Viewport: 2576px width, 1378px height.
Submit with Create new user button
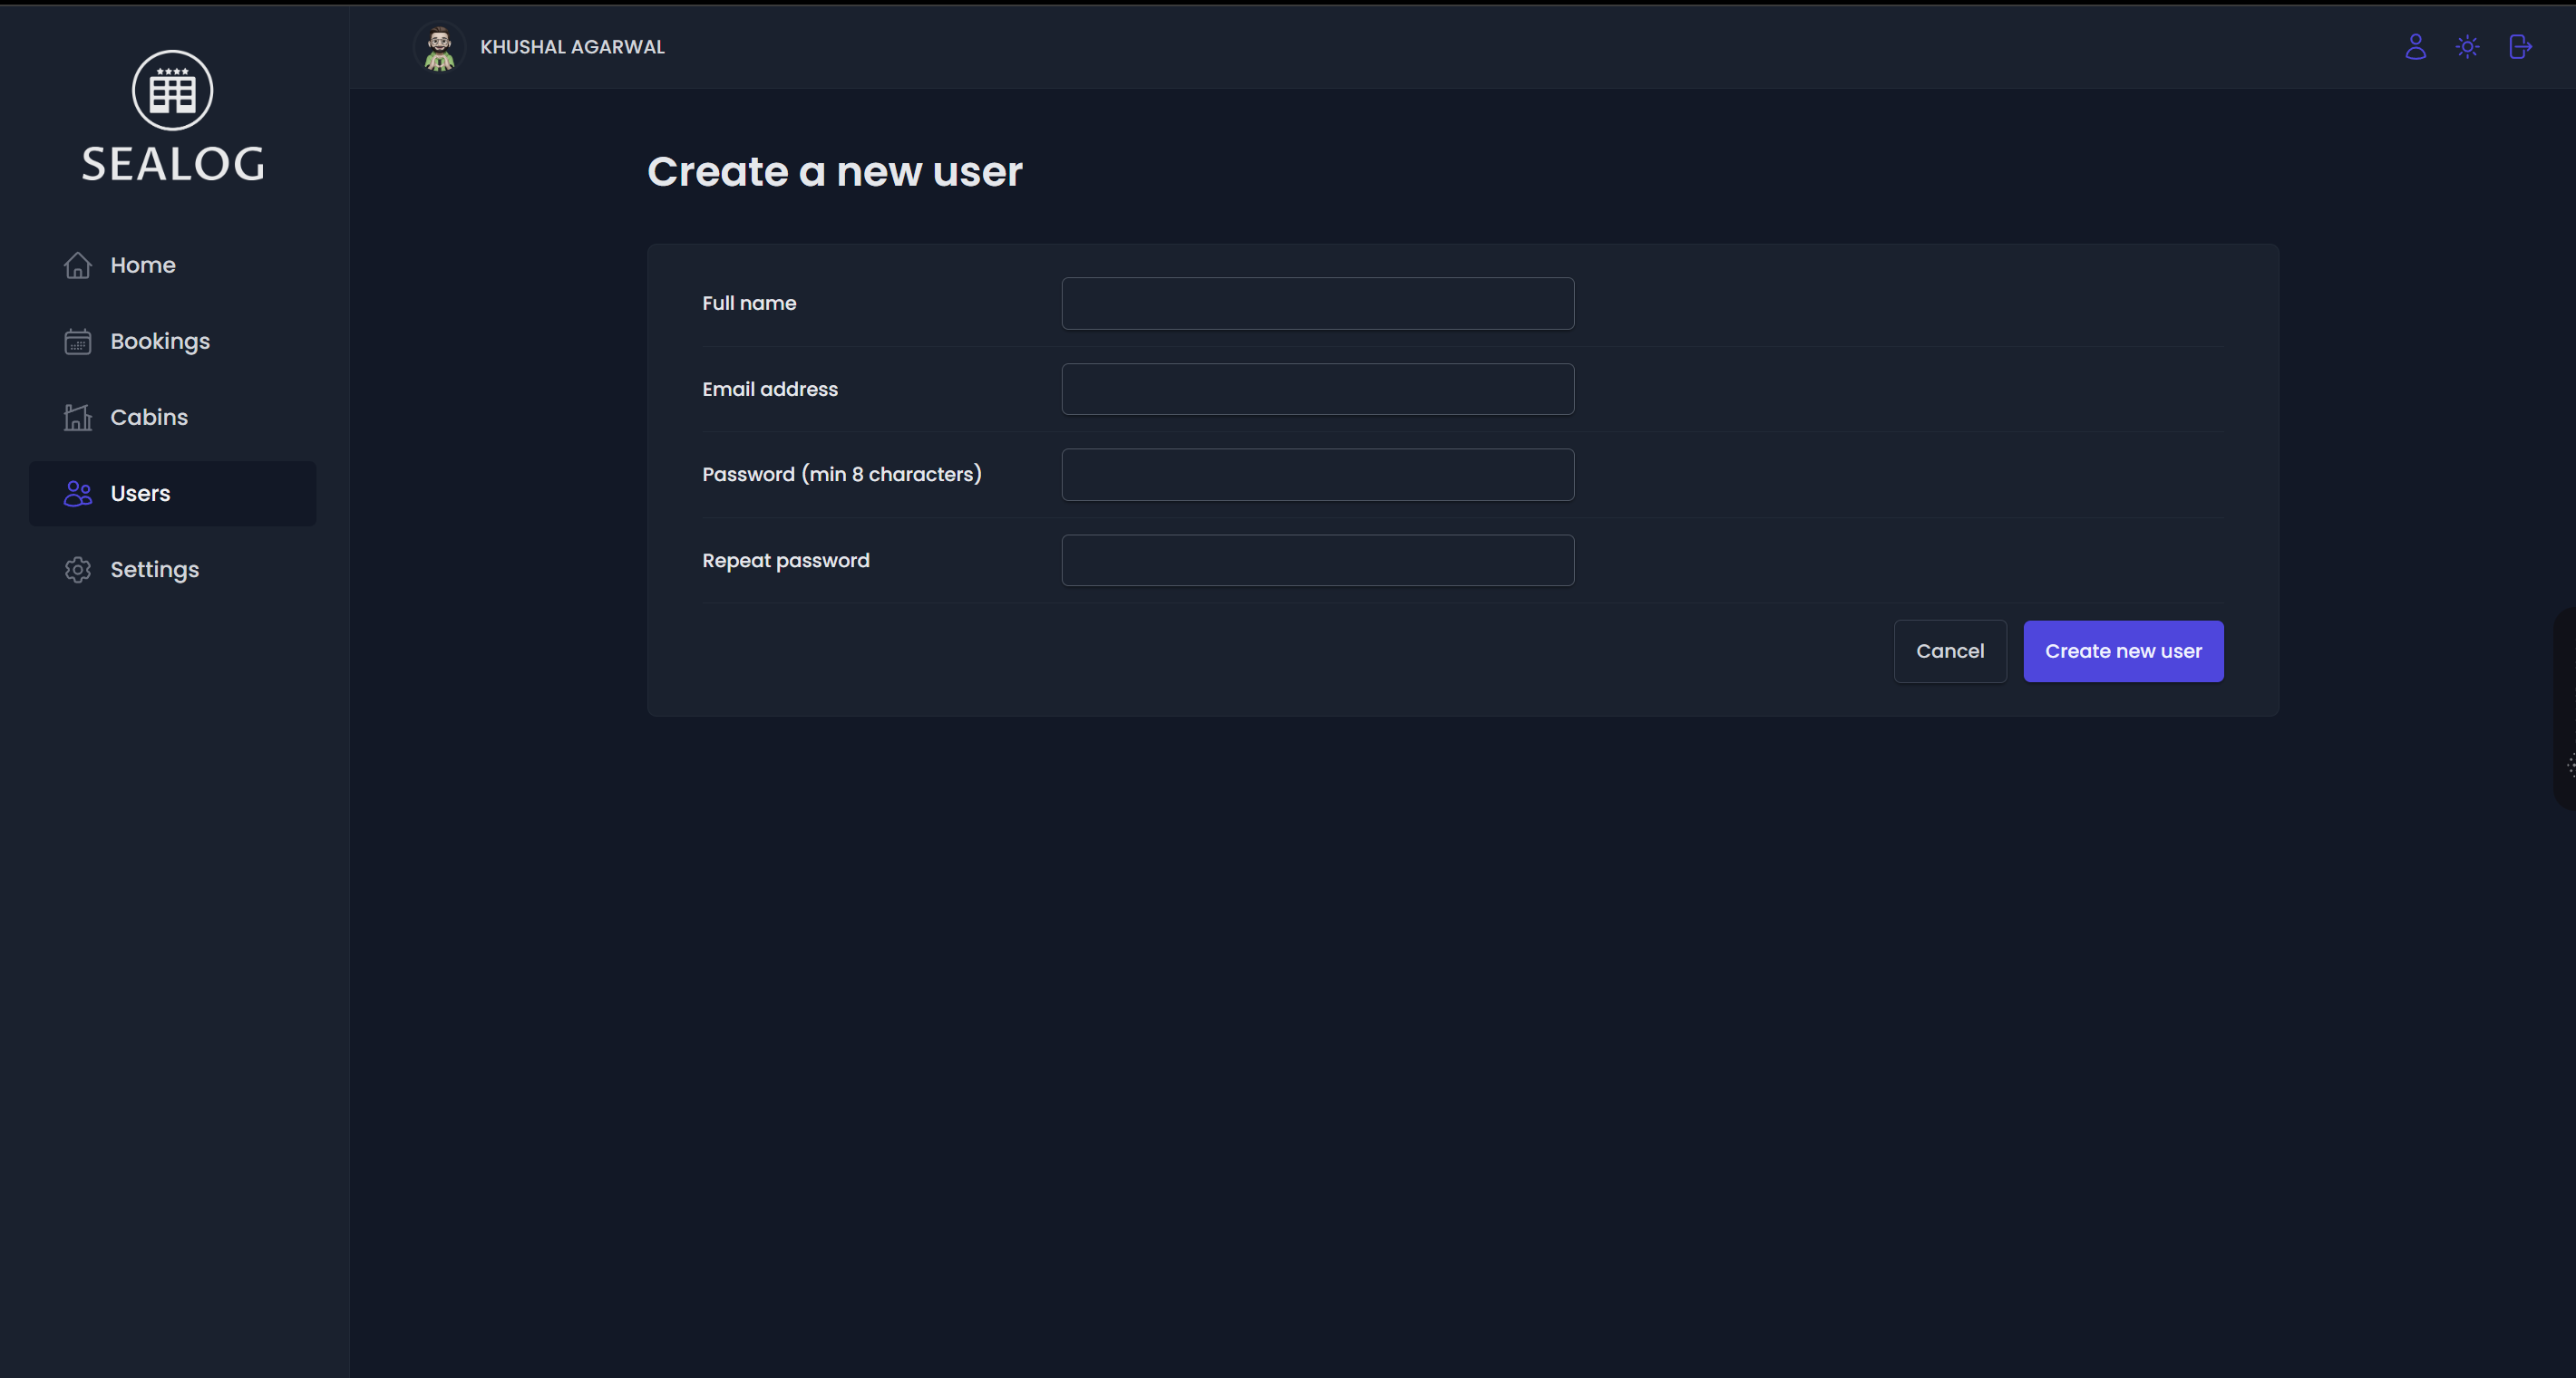2123,651
